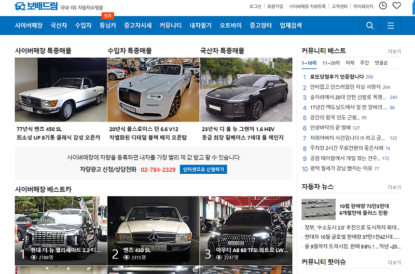Switch to 1~10위 tab
415x274 pixels.
[309, 63]
